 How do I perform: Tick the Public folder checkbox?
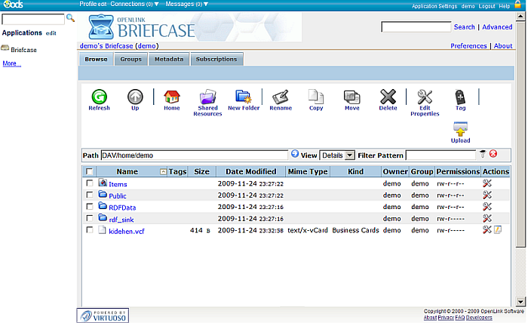(x=91, y=195)
